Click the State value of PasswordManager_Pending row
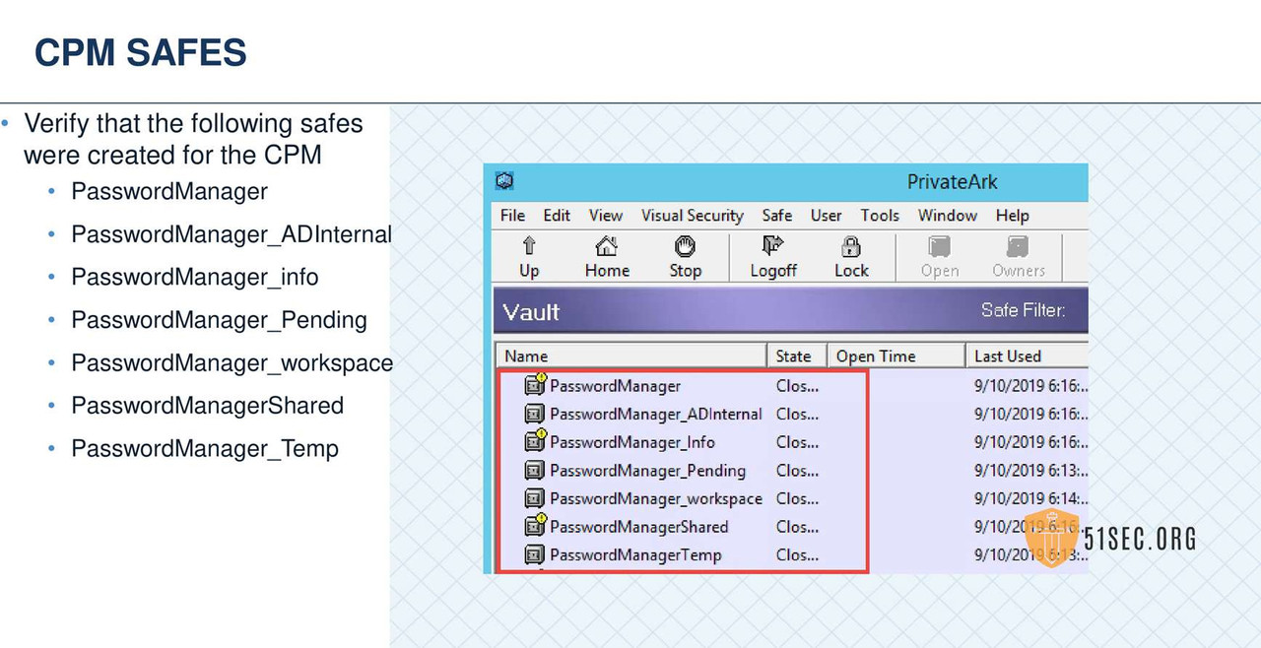The image size is (1261, 648). coord(797,471)
